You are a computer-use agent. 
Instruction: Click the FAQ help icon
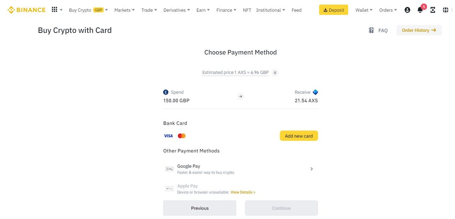pos(371,30)
